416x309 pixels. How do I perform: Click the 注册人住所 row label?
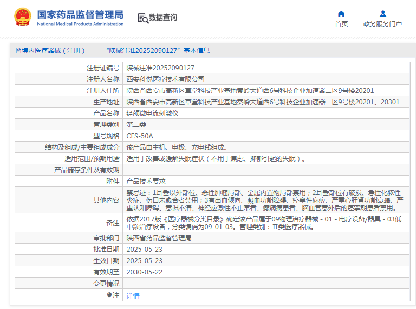coord(103,91)
